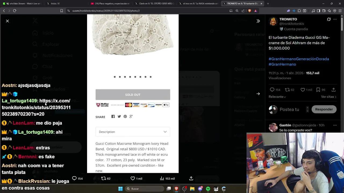The width and height of the screenshot is (344, 193).
Task: Open browser hamburger main menu
Action: (340, 11)
